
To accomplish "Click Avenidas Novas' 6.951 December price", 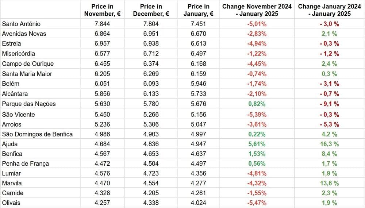I will 151,34.
